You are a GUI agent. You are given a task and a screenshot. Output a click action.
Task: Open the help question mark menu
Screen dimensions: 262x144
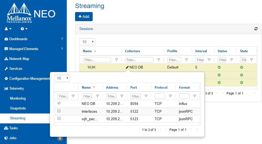24,29
